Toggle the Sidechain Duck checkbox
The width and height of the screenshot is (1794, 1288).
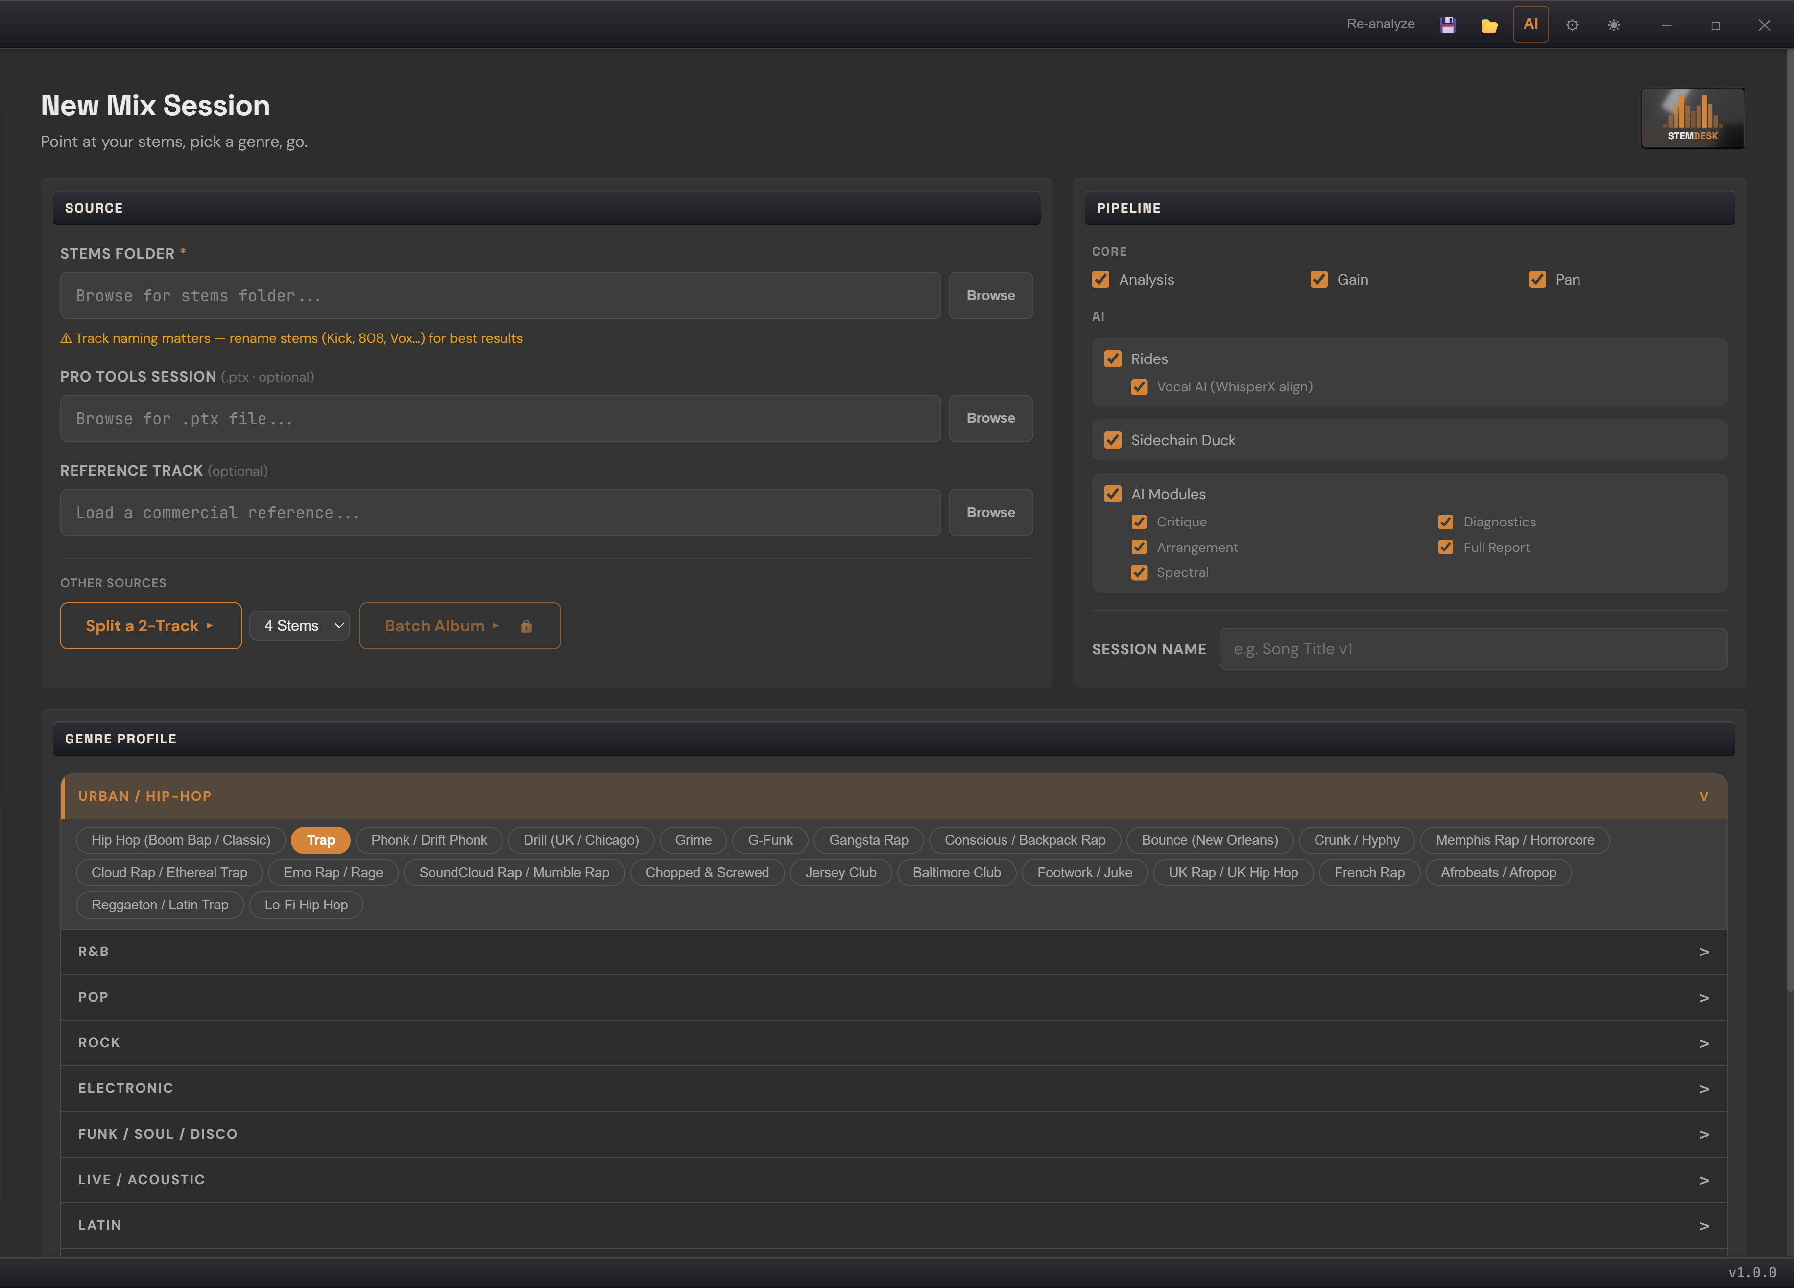pyautogui.click(x=1113, y=440)
